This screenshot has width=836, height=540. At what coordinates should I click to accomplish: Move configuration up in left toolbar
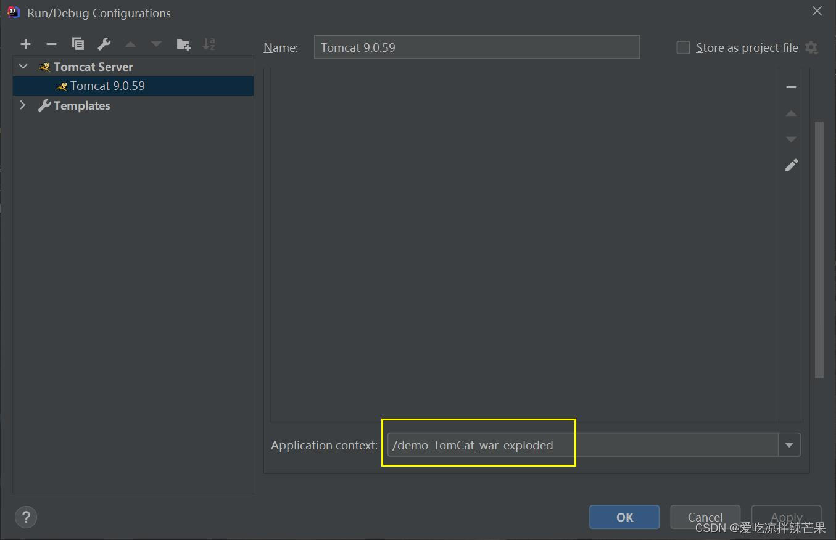[x=130, y=44]
